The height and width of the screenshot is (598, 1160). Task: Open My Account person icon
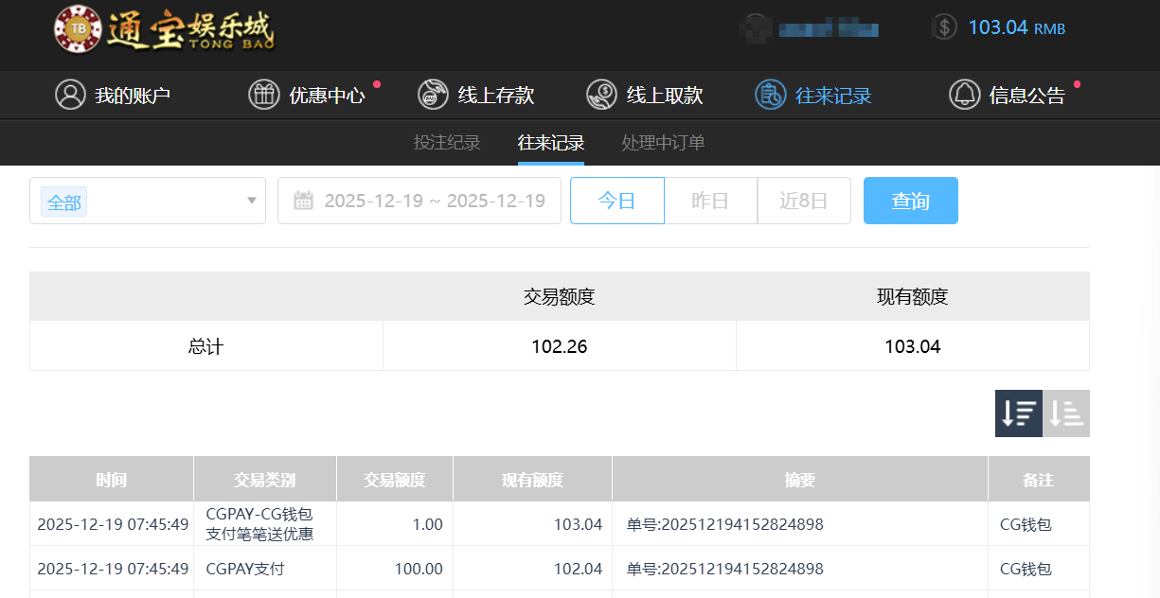click(70, 95)
